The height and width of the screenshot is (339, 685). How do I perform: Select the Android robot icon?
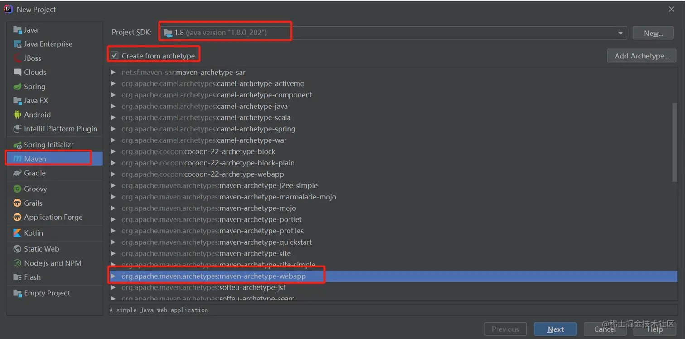18,115
